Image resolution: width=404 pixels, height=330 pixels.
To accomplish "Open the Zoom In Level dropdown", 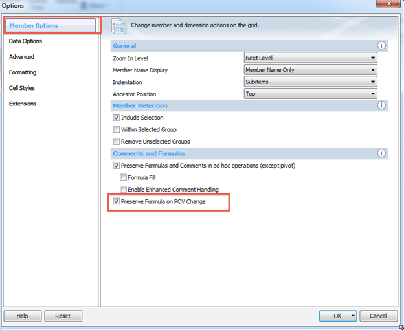I will pyautogui.click(x=372, y=58).
